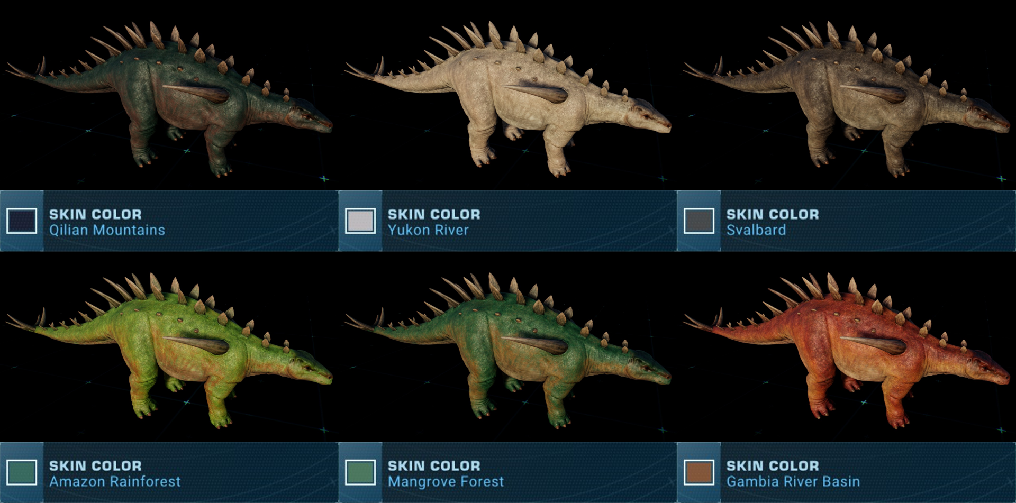Click the Yukon River light gray swatch
The height and width of the screenshot is (503, 1016).
pyautogui.click(x=360, y=221)
